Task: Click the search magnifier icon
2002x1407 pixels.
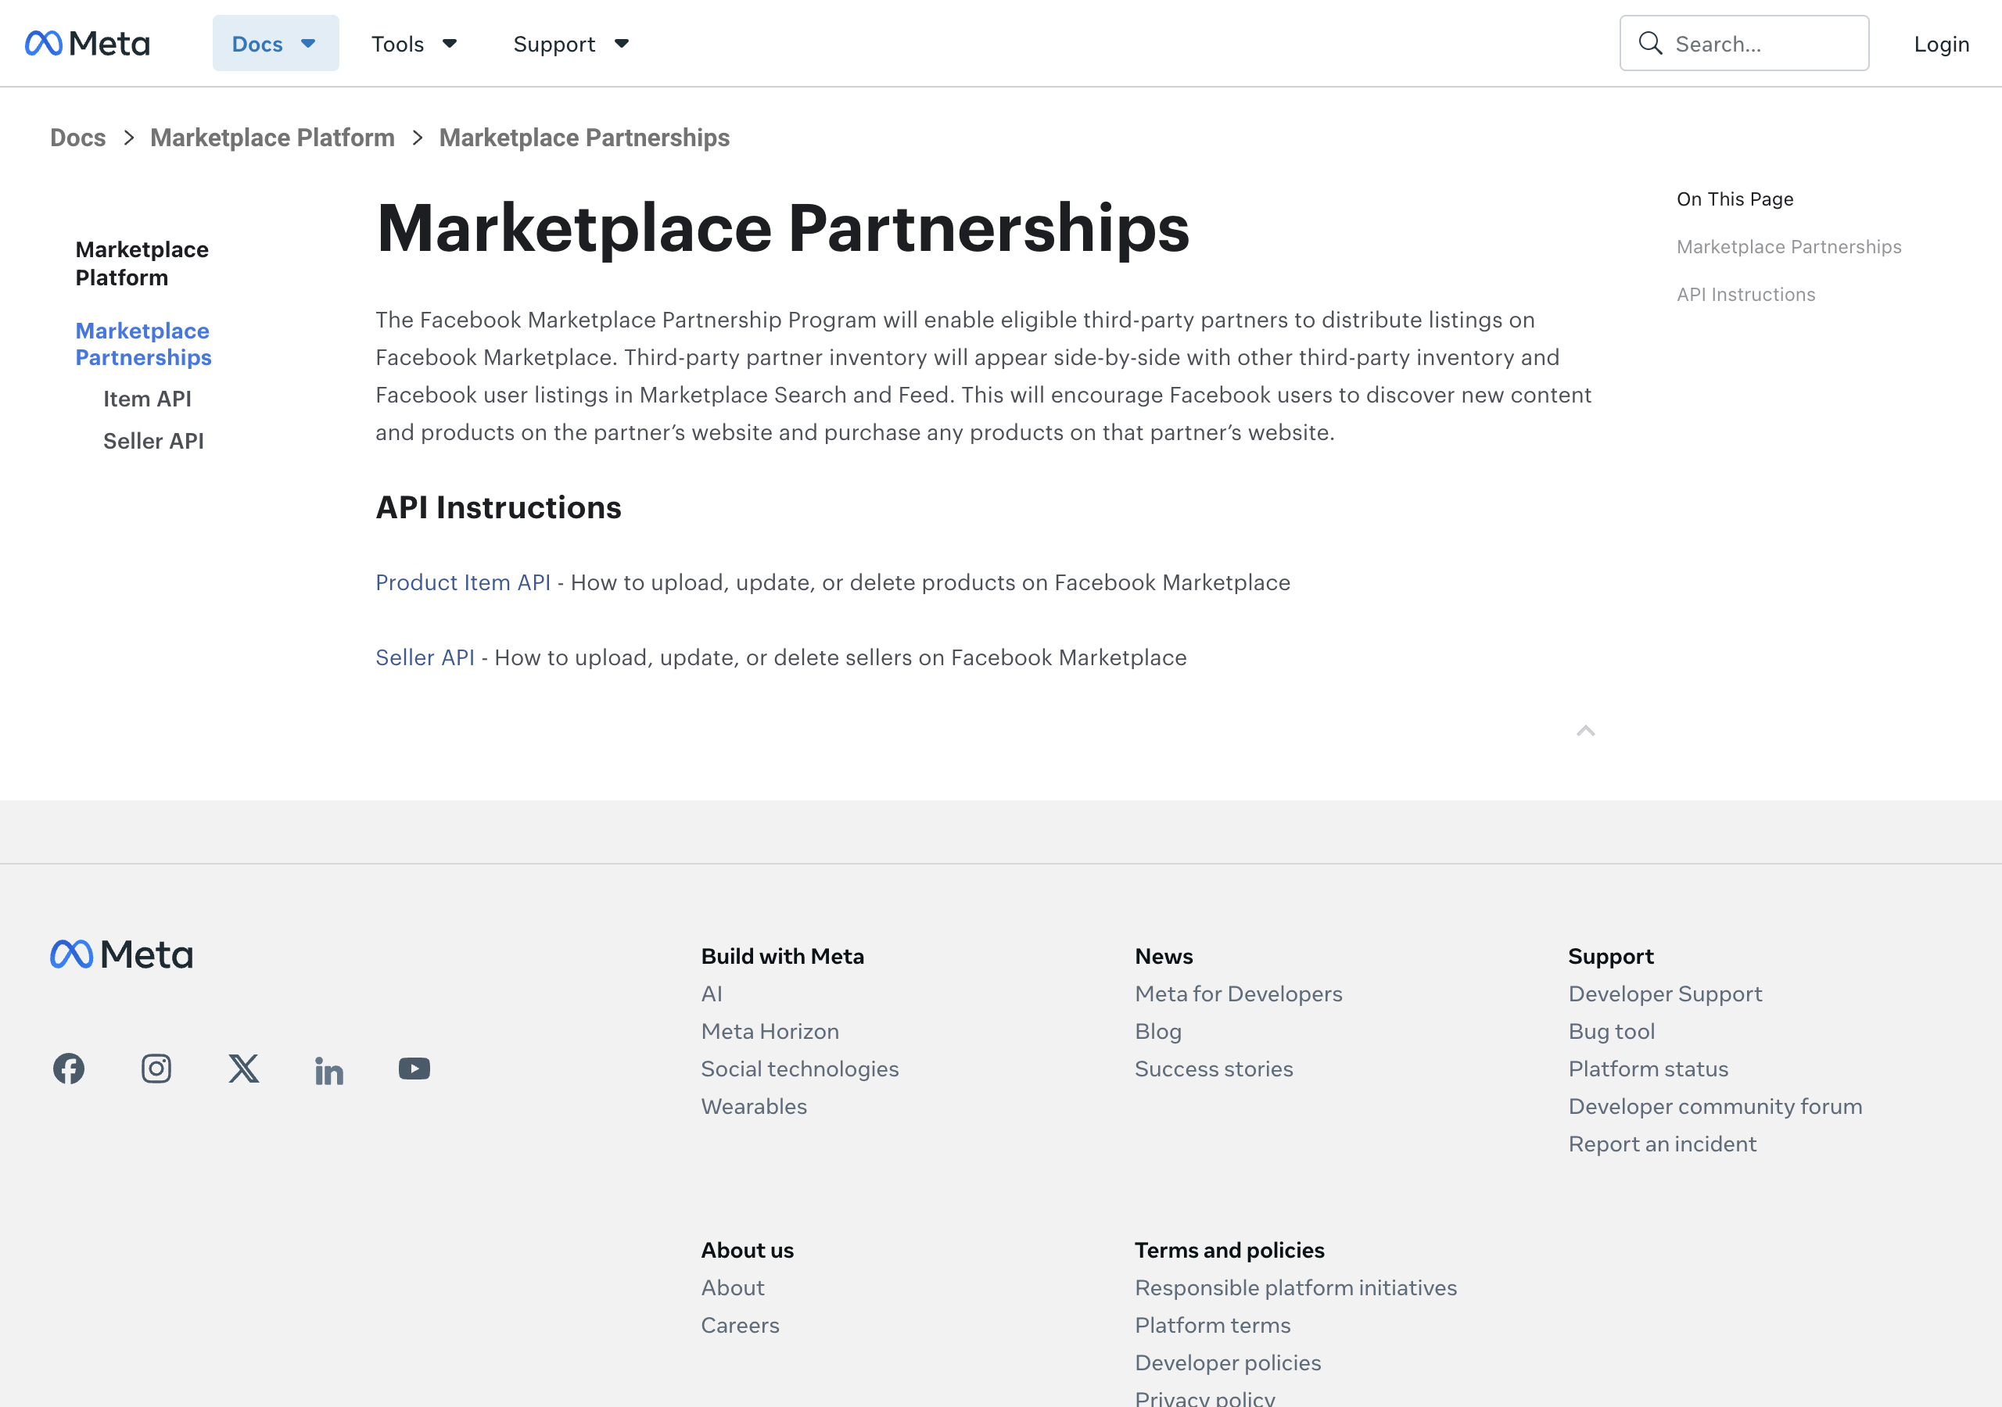Action: click(1650, 44)
